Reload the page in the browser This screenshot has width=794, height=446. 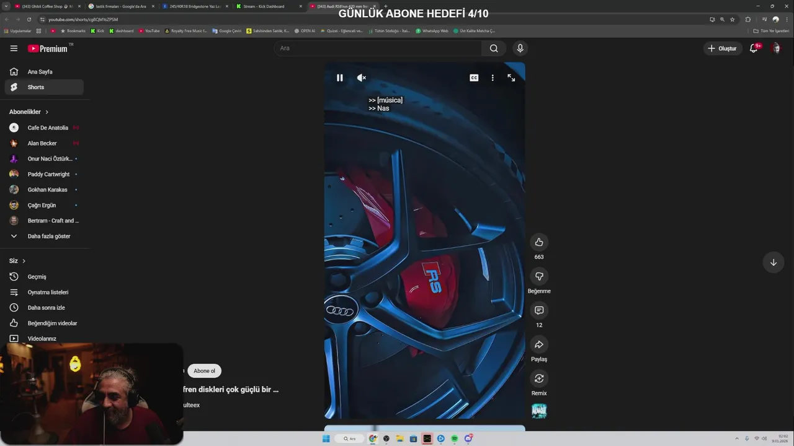click(29, 19)
